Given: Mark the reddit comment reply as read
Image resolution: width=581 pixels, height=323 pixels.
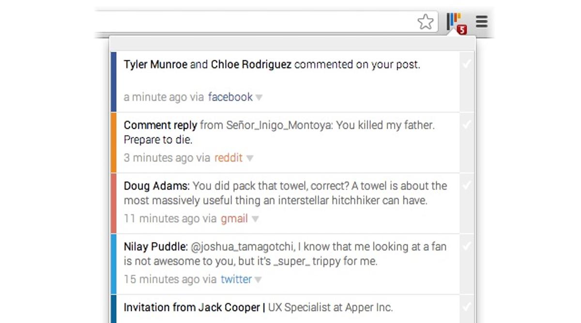Looking at the screenshot, I should tap(467, 125).
